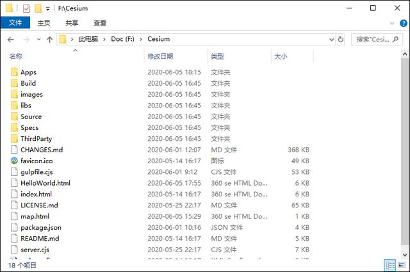Switch to the 主页 ribbon tab
Viewport: 410px width, 272px height.
[x=44, y=23]
